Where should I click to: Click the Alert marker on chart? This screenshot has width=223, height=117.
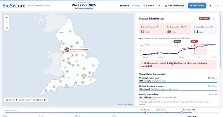click(194, 41)
